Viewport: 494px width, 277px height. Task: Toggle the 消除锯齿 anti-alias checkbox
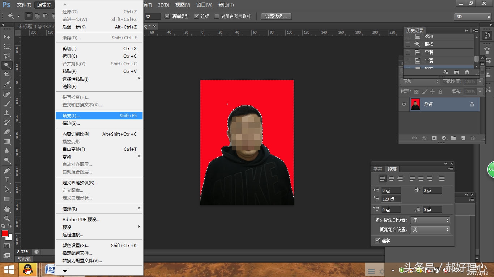[167, 16]
